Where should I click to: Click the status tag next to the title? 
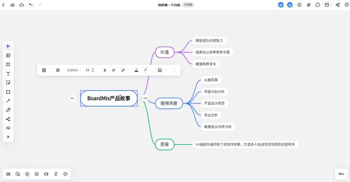tap(188, 5)
